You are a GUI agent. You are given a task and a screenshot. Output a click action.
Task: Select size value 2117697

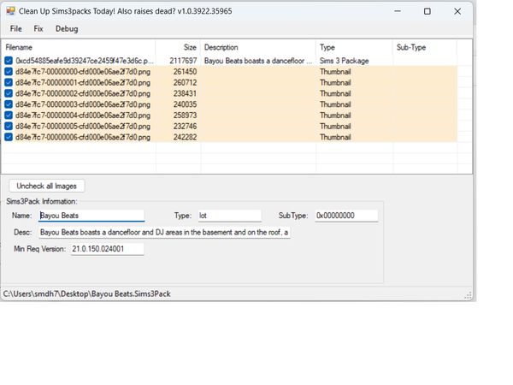(x=183, y=61)
